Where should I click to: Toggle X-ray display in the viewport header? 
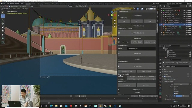146,9
